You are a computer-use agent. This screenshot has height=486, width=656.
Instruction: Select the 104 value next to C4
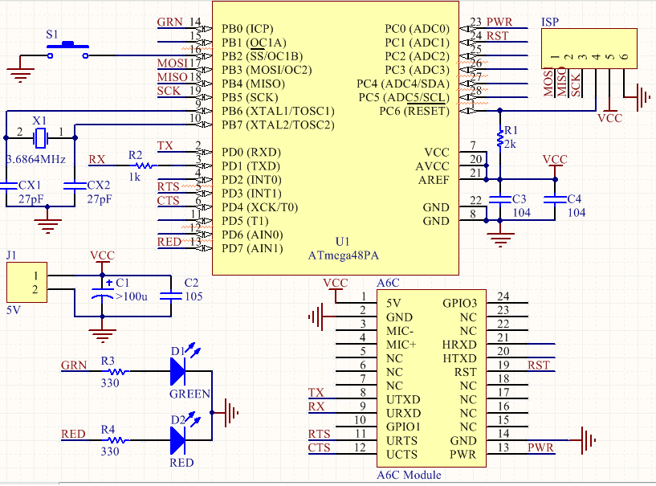tap(576, 213)
